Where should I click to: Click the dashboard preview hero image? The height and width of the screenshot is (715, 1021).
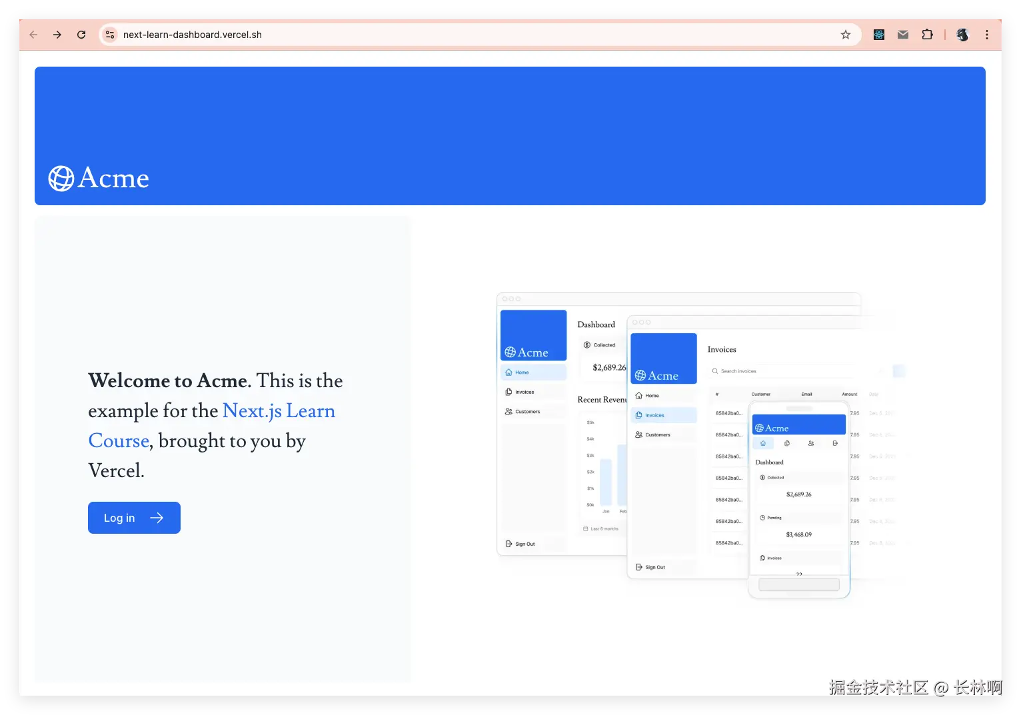pyautogui.click(x=701, y=445)
